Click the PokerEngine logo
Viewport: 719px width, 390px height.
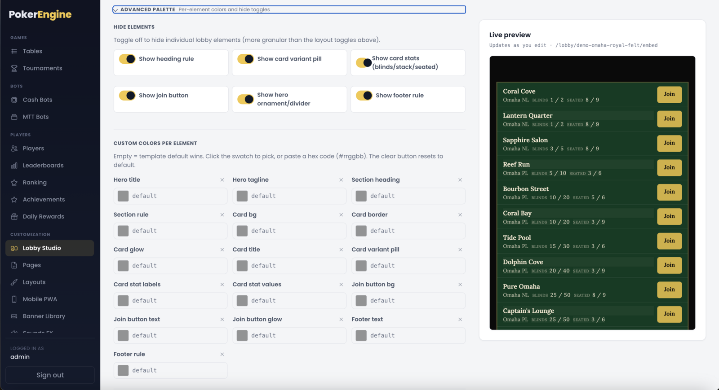40,14
